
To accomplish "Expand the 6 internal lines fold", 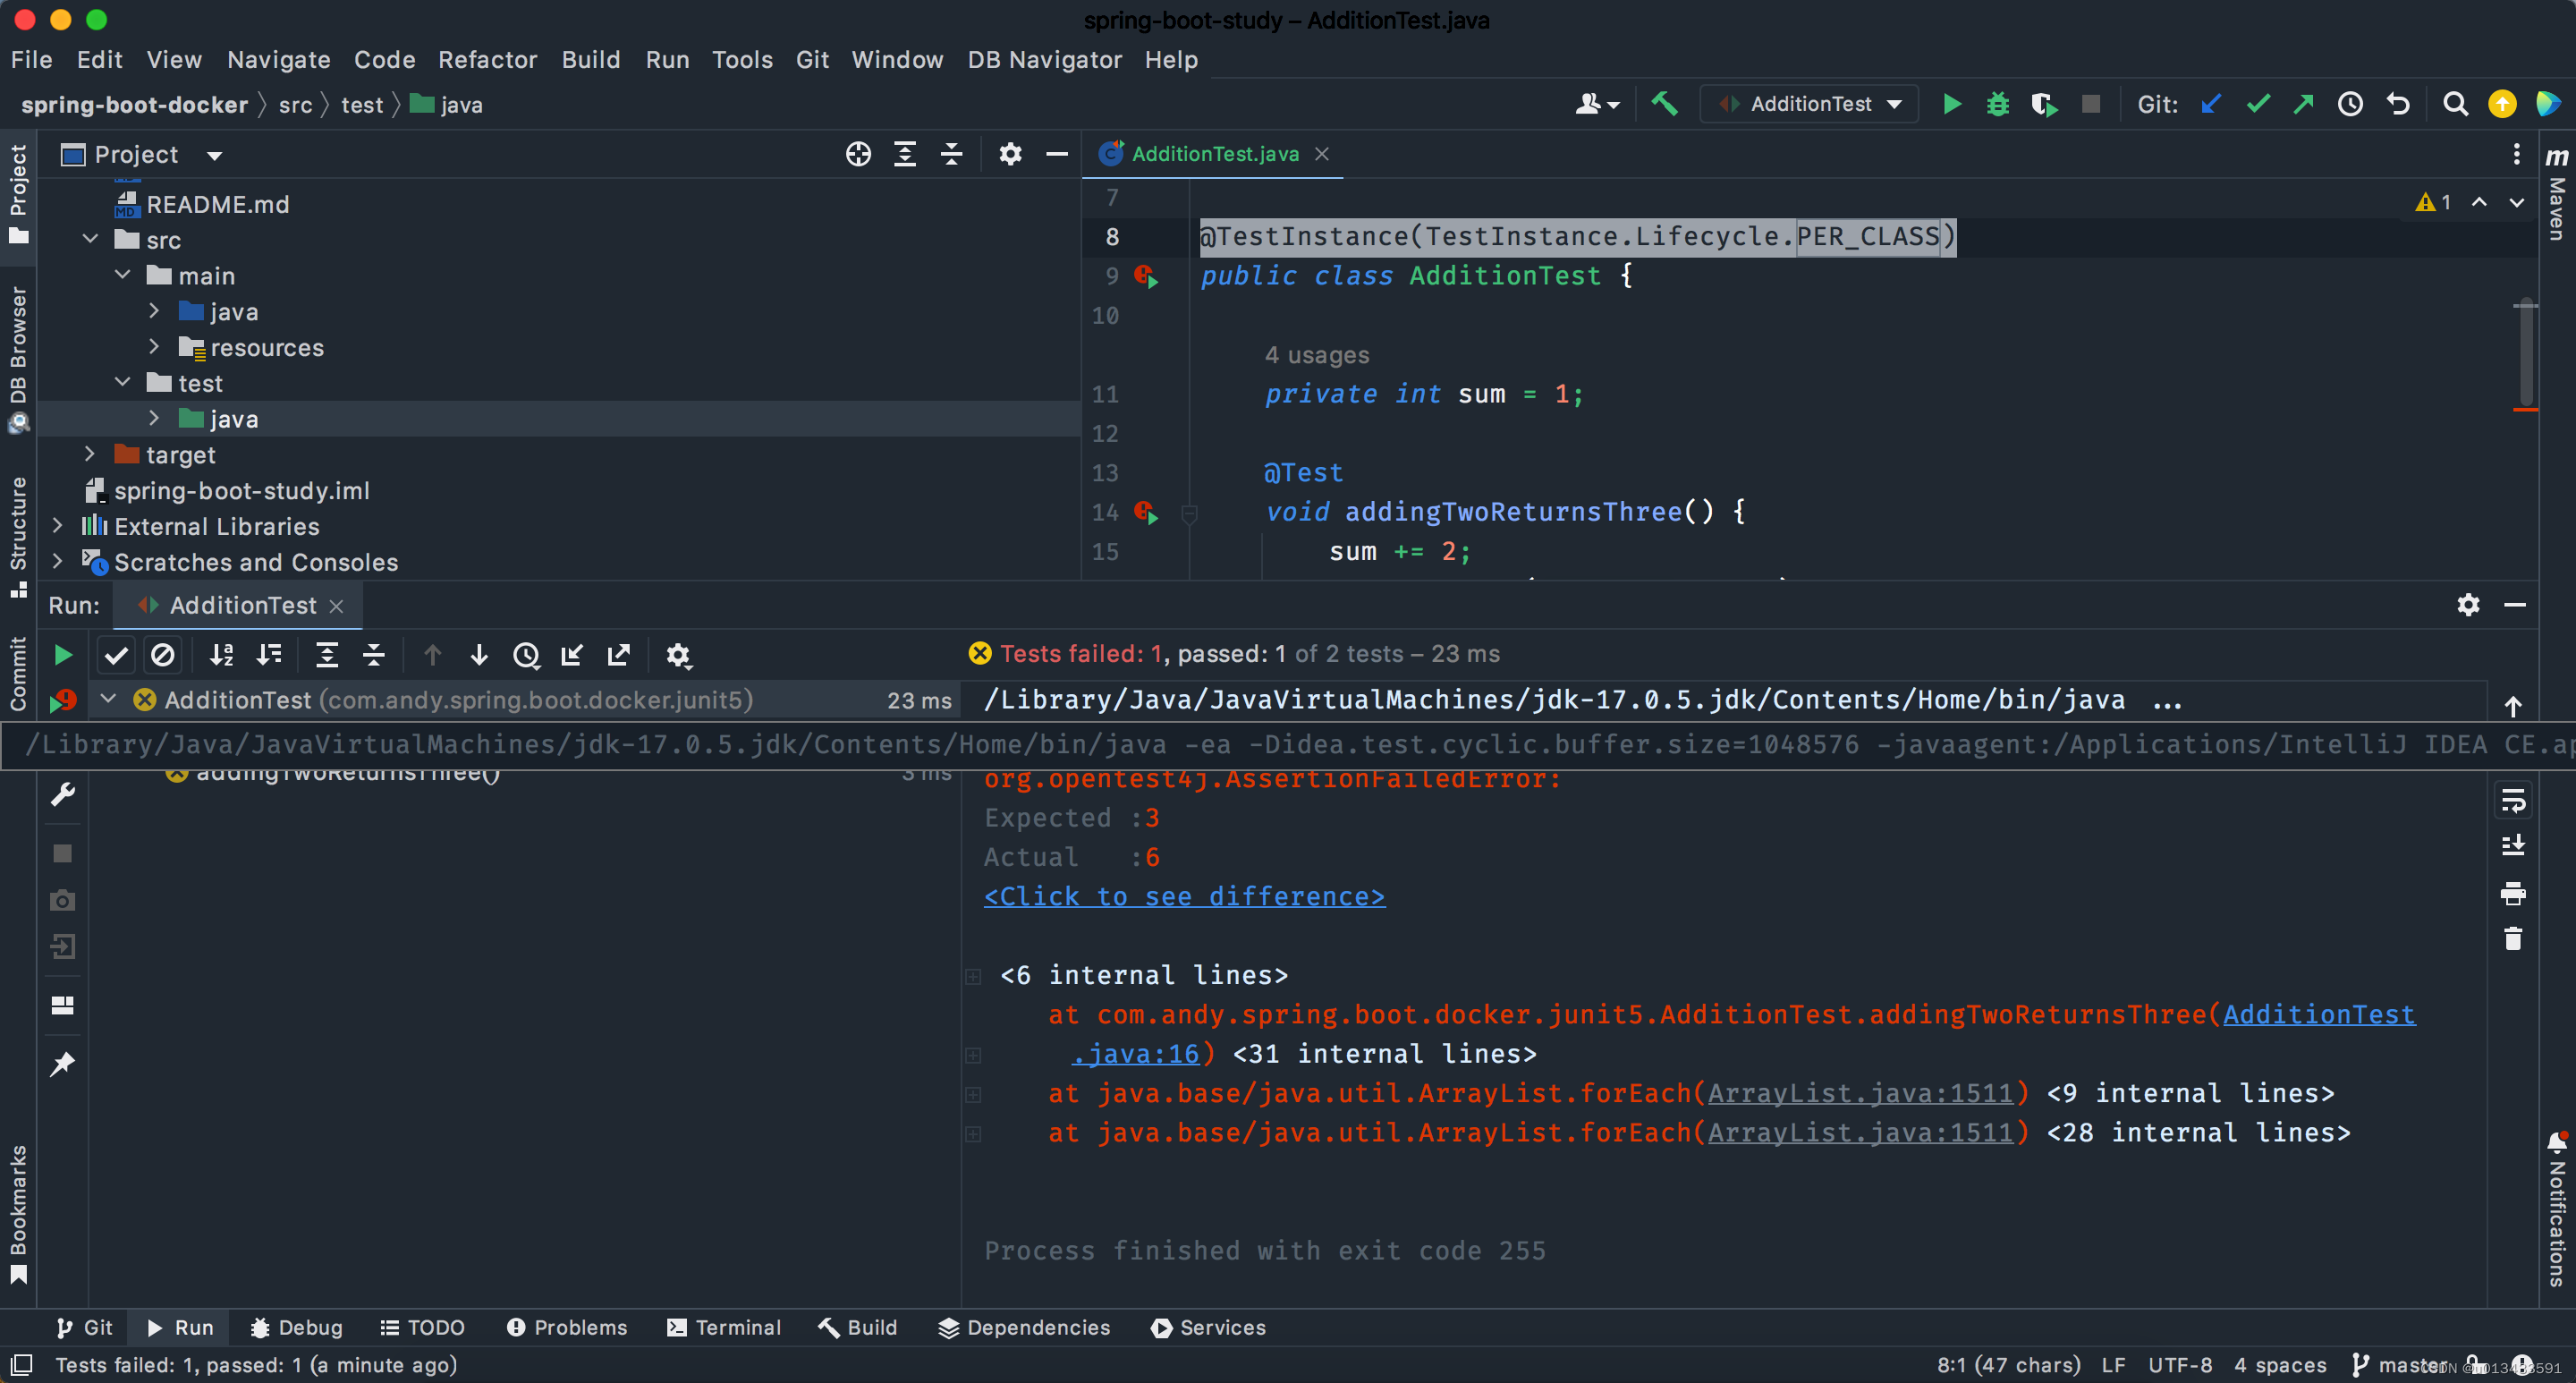I will (x=973, y=976).
